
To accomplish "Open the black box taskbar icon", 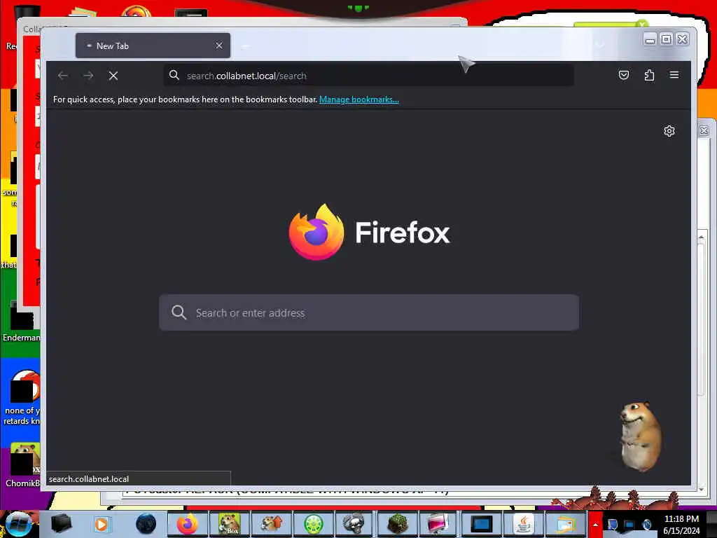I will [62, 524].
